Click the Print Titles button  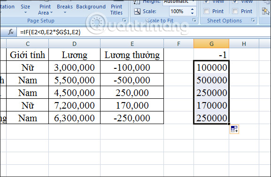116,9
